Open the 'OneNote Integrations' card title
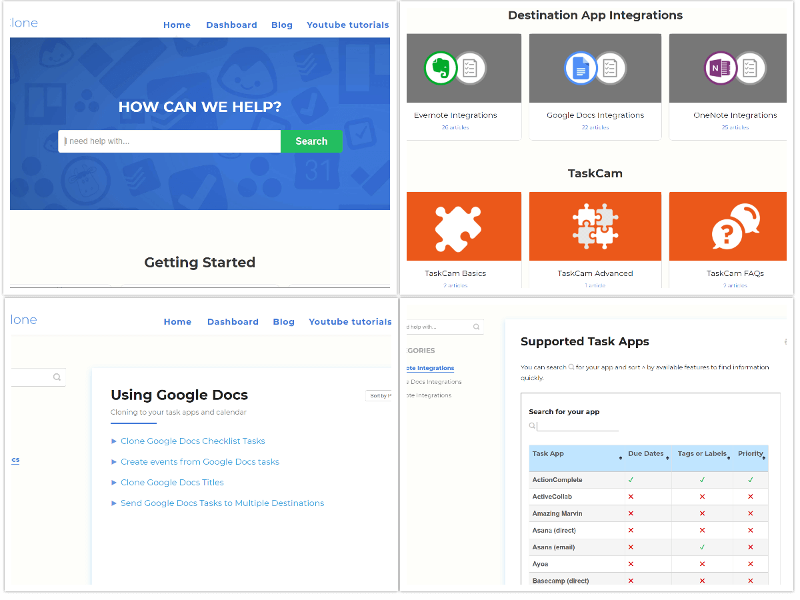Image resolution: width=800 pixels, height=600 pixels. [x=735, y=115]
